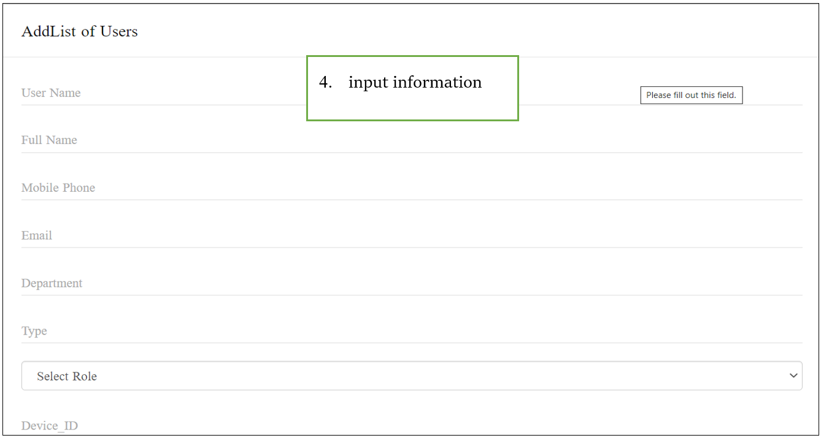821x438 pixels.
Task: Click the 'input information' annotation box
Action: pyautogui.click(x=412, y=88)
